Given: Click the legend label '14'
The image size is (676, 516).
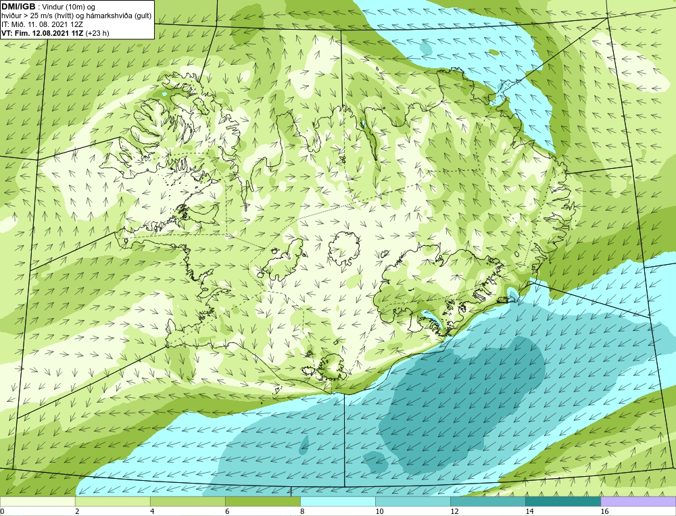Looking at the screenshot, I should click(529, 511).
